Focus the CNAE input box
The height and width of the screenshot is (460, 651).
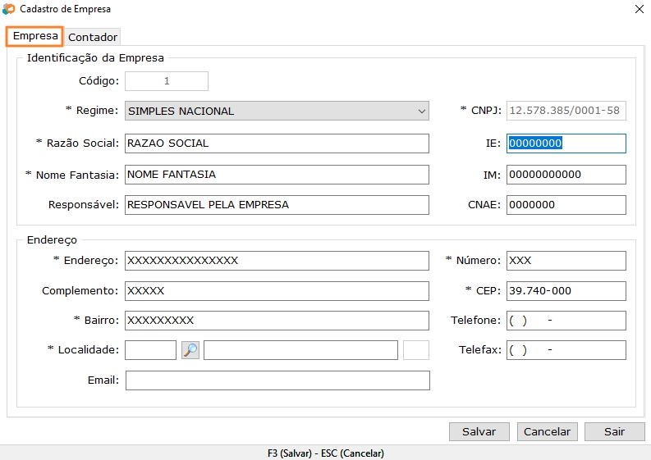coord(566,205)
